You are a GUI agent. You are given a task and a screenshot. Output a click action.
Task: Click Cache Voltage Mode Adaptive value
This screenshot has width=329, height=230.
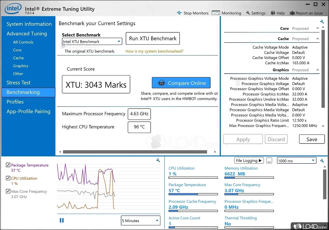pos(300,47)
